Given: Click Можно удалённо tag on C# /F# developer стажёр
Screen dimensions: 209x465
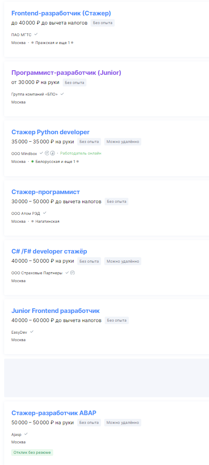Looking at the screenshot, I should [123, 261].
